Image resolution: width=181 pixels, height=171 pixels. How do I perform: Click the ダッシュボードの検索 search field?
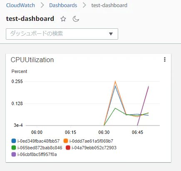click(x=62, y=34)
